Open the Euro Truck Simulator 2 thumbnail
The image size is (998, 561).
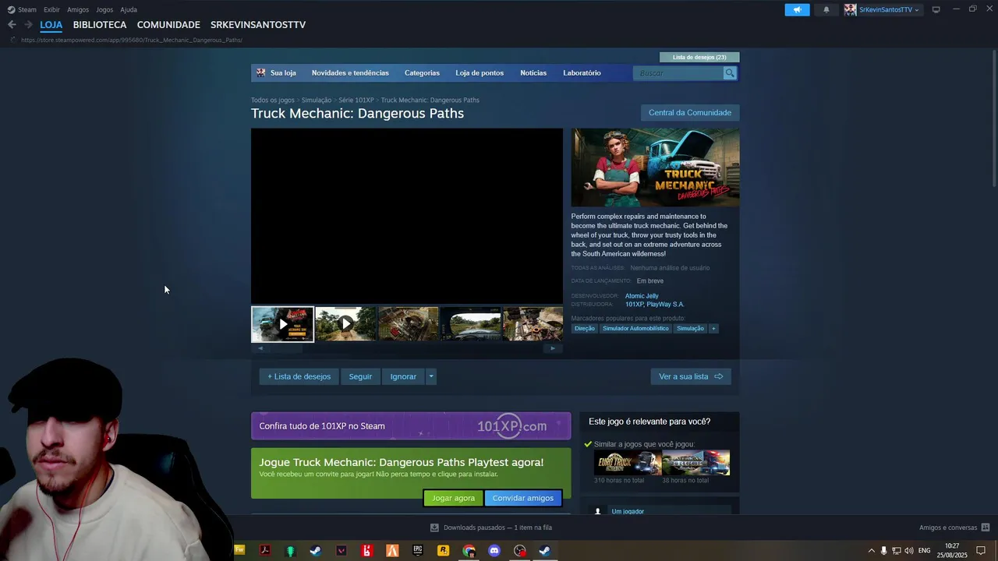[628, 463]
